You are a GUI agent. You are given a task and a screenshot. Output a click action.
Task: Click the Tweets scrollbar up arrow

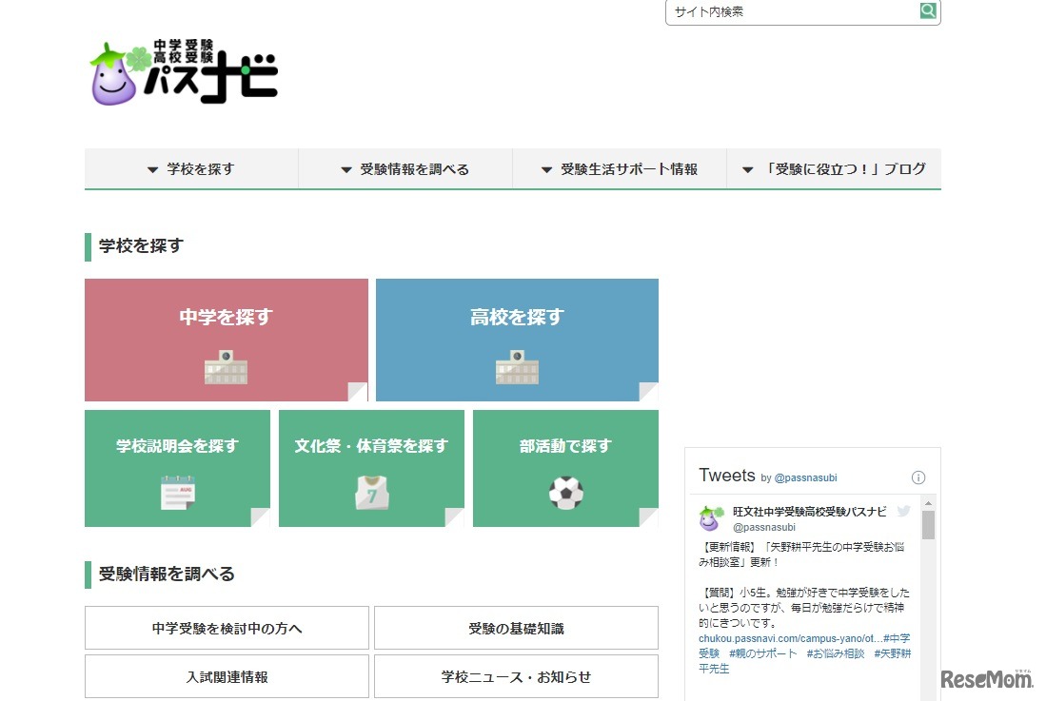[928, 503]
